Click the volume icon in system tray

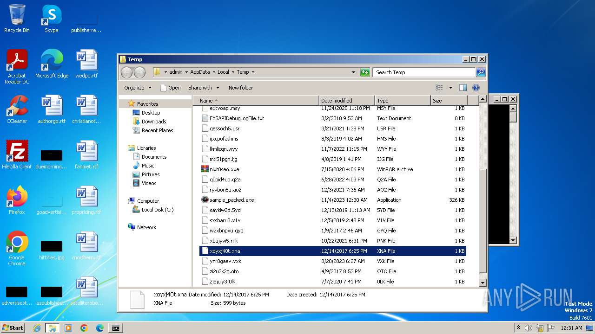(529, 328)
